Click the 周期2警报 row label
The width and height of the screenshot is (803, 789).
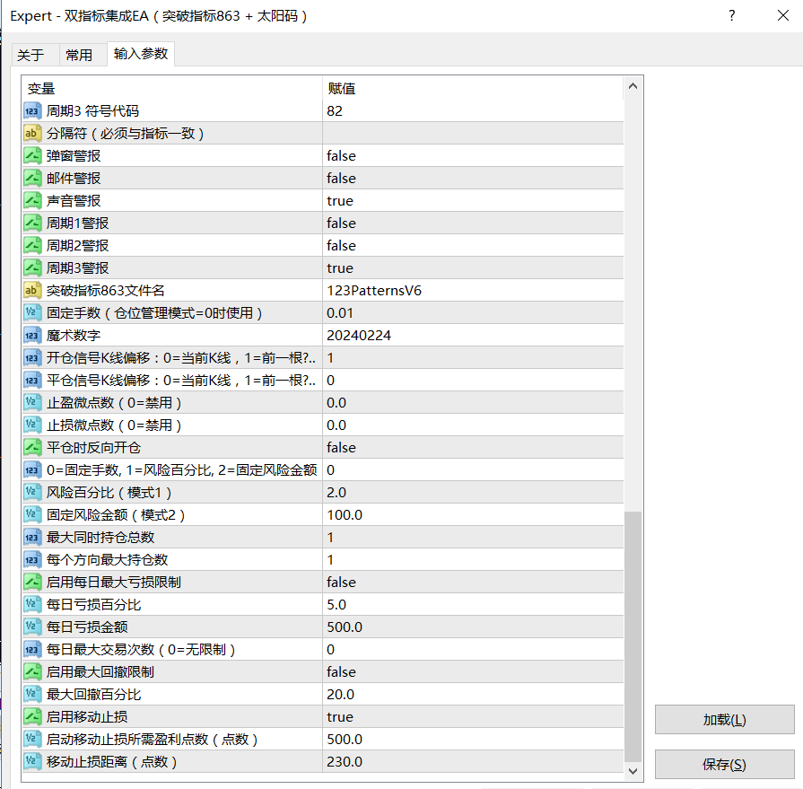(x=77, y=246)
